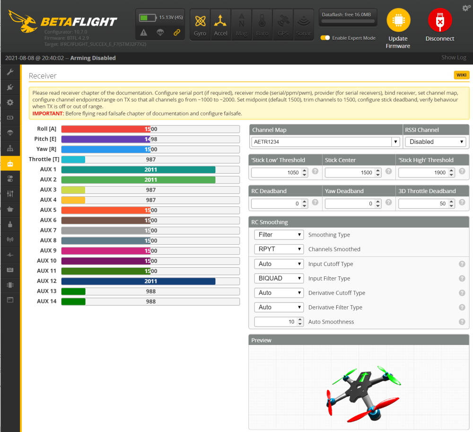473x432 pixels.
Task: Open the Ports tab plug icon
Action: [x=10, y=87]
